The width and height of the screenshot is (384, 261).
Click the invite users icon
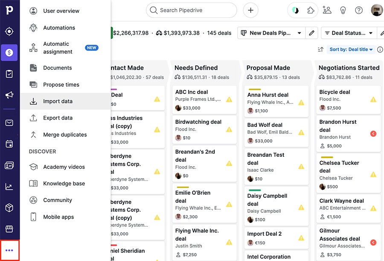pos(327,10)
